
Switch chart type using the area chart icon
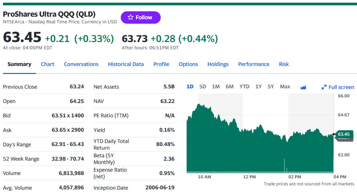point(303,87)
